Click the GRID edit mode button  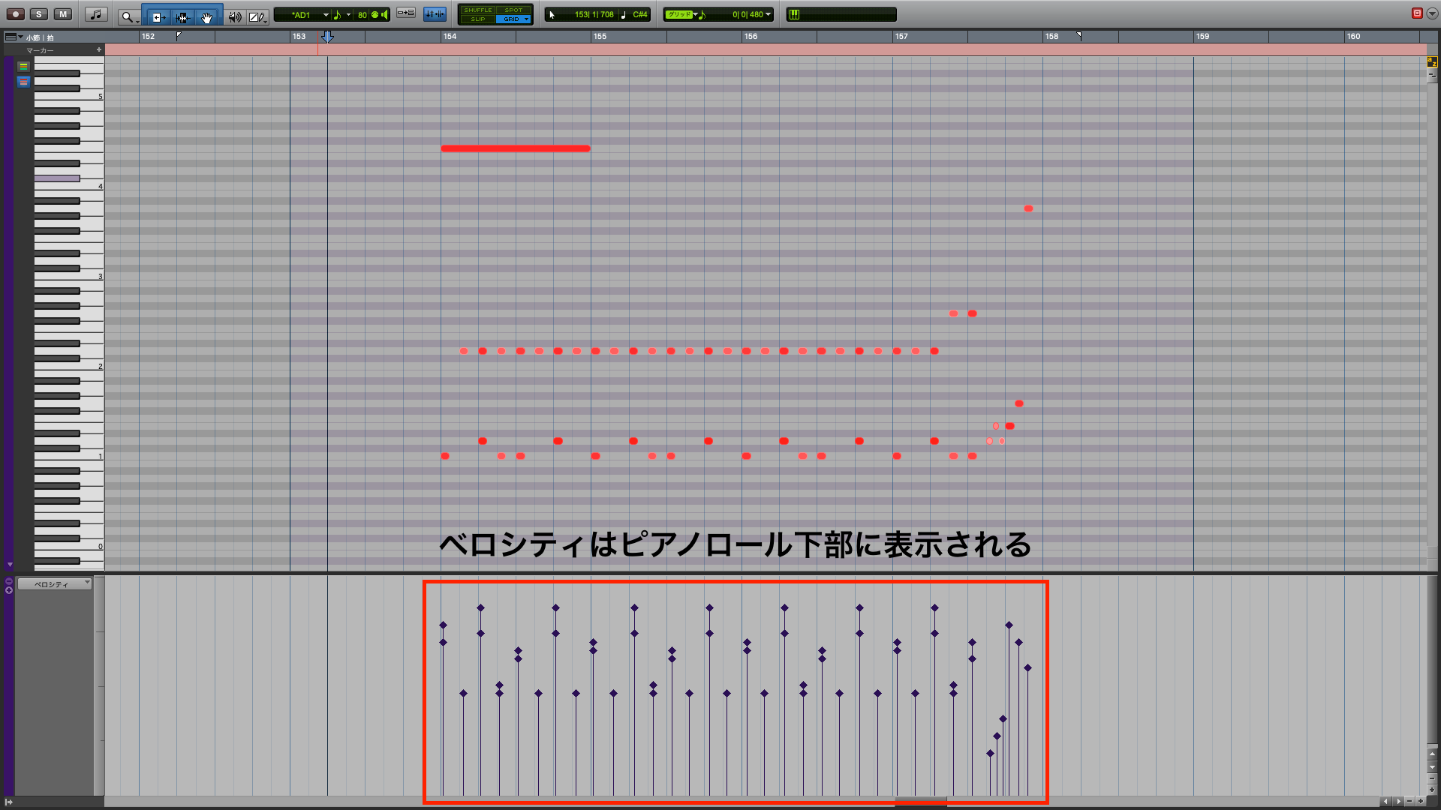[512, 19]
